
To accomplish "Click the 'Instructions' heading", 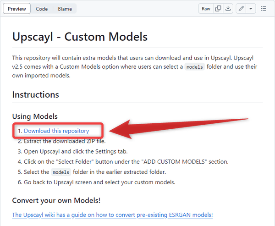I will coord(36,94).
